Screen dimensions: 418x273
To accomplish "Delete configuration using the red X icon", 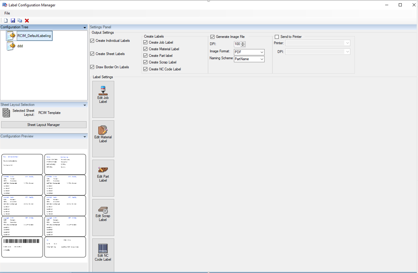I will [27, 20].
